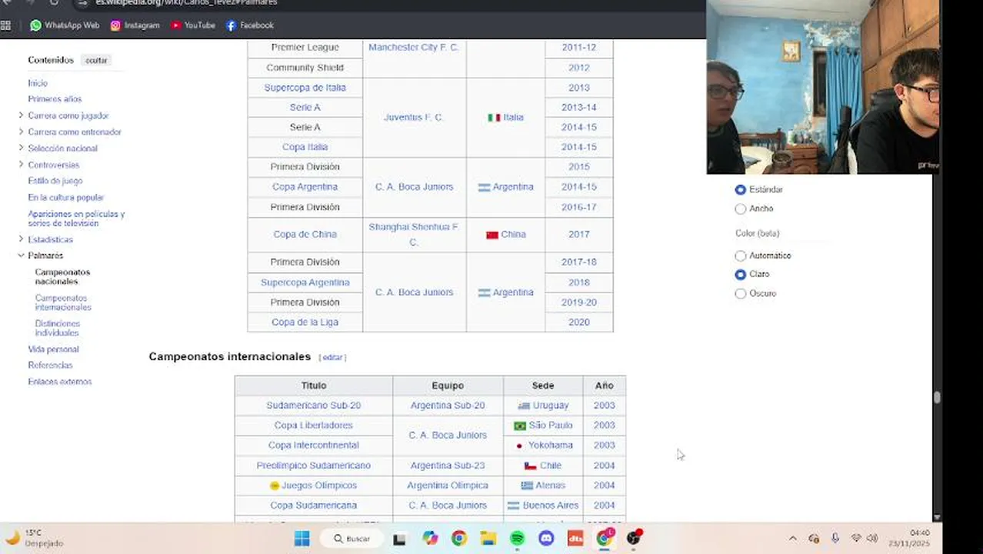Click the microphone tray icon
983x554 pixels.
click(835, 539)
